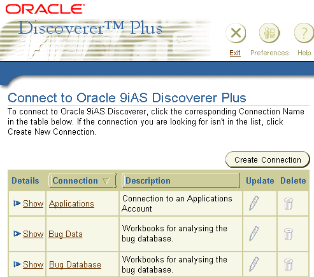Click the Details column header text
The height and width of the screenshot is (277, 314).
(x=25, y=180)
